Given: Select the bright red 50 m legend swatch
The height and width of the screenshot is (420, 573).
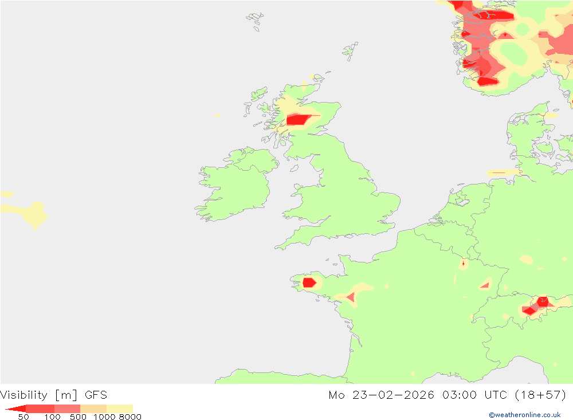Looking at the screenshot, I should (17, 409).
